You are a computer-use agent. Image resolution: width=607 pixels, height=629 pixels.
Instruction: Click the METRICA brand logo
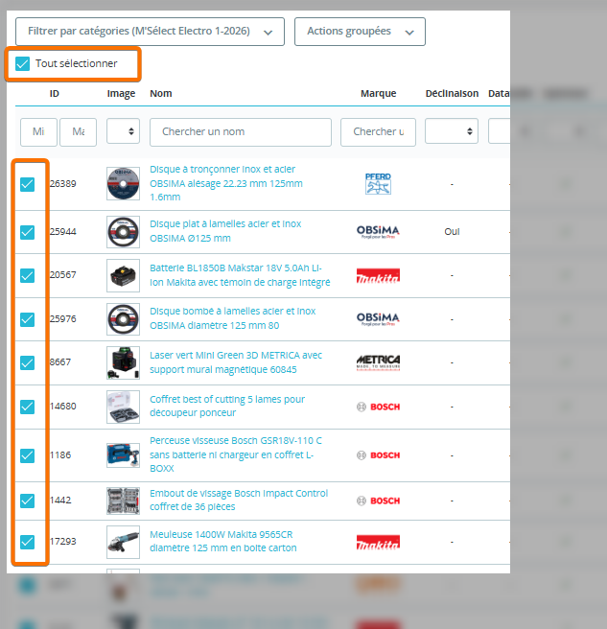(x=378, y=362)
